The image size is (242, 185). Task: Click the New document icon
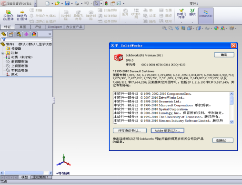[47, 3]
